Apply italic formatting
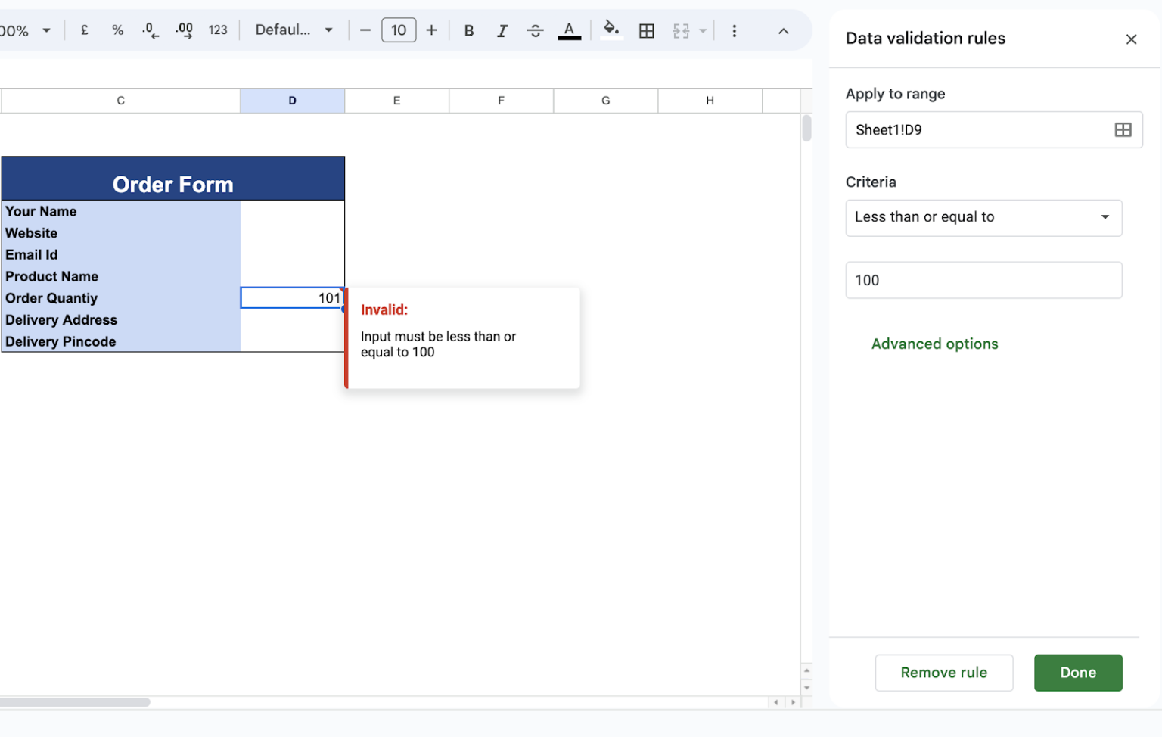This screenshot has height=737, width=1162. coord(502,31)
